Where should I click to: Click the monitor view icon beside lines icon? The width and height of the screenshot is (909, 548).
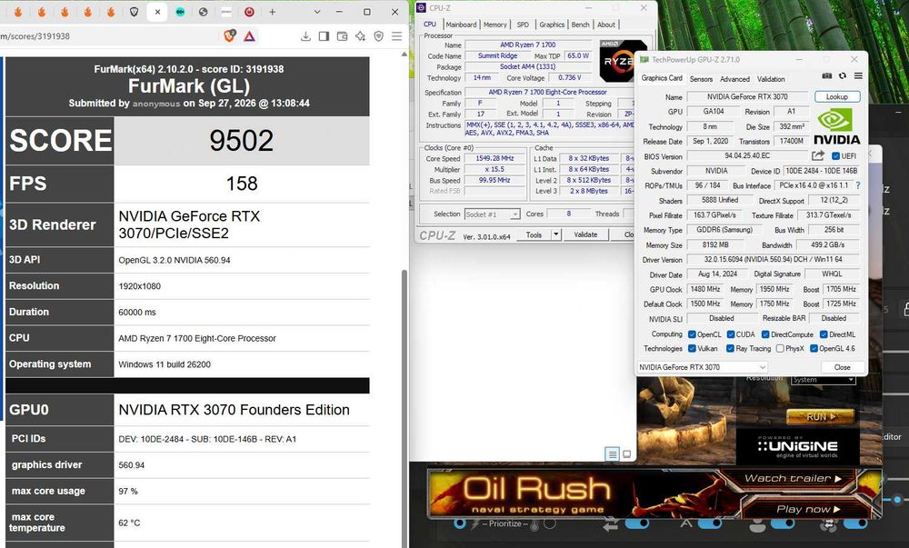(x=626, y=454)
